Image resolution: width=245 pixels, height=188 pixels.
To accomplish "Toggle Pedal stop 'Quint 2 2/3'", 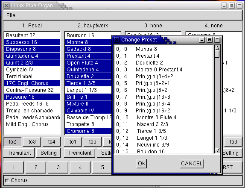I will pos(32,63).
